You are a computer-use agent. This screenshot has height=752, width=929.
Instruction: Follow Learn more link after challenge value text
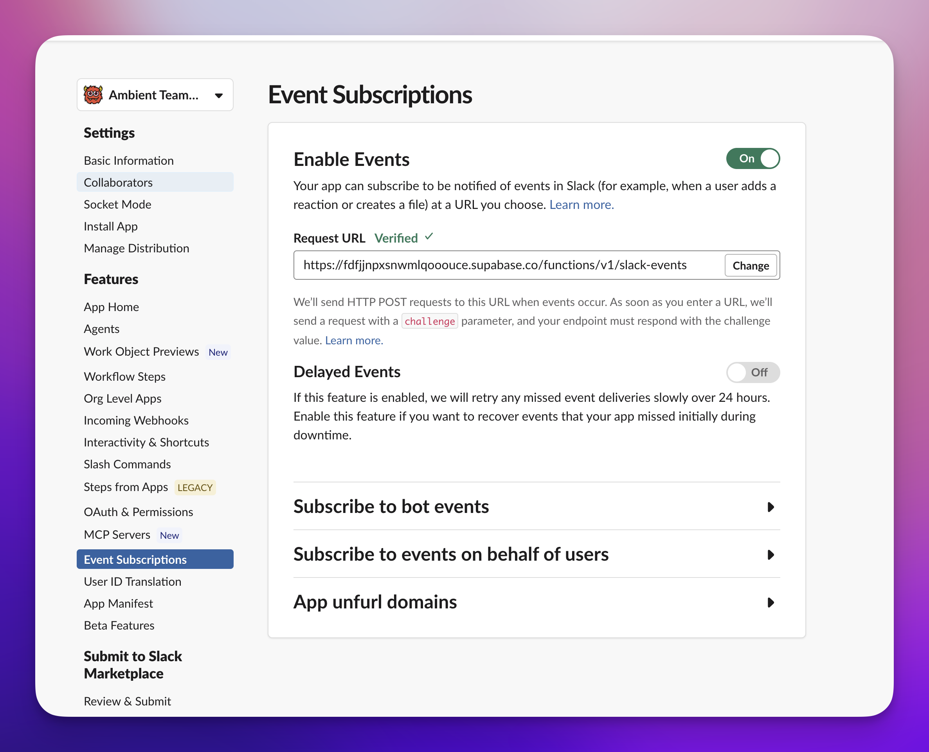354,340
